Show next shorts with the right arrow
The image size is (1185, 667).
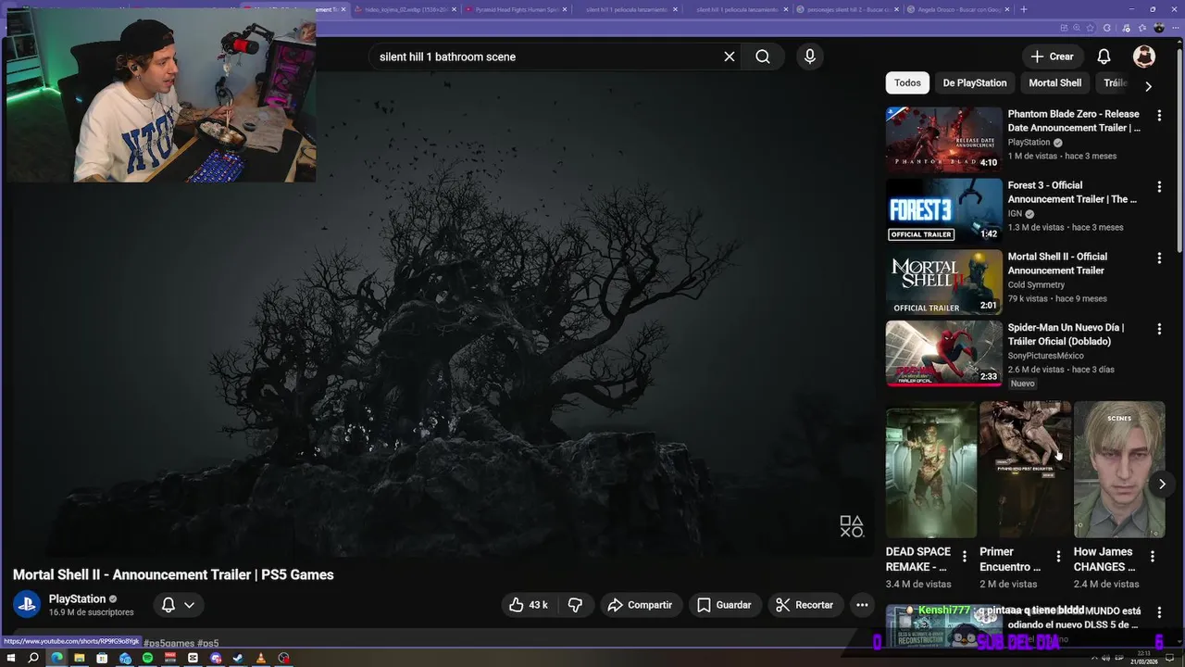coord(1162,484)
